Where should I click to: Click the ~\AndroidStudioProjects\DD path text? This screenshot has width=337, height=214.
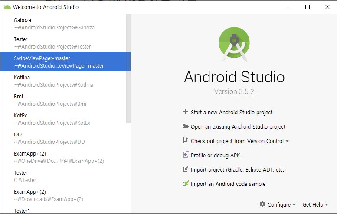(49, 142)
